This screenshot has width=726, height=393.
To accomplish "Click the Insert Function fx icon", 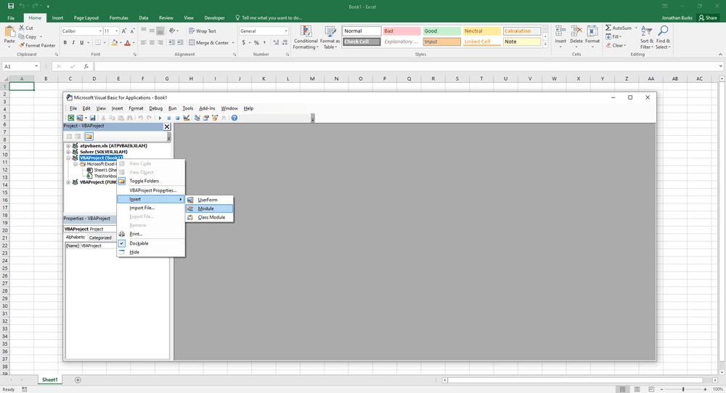I will (x=86, y=67).
